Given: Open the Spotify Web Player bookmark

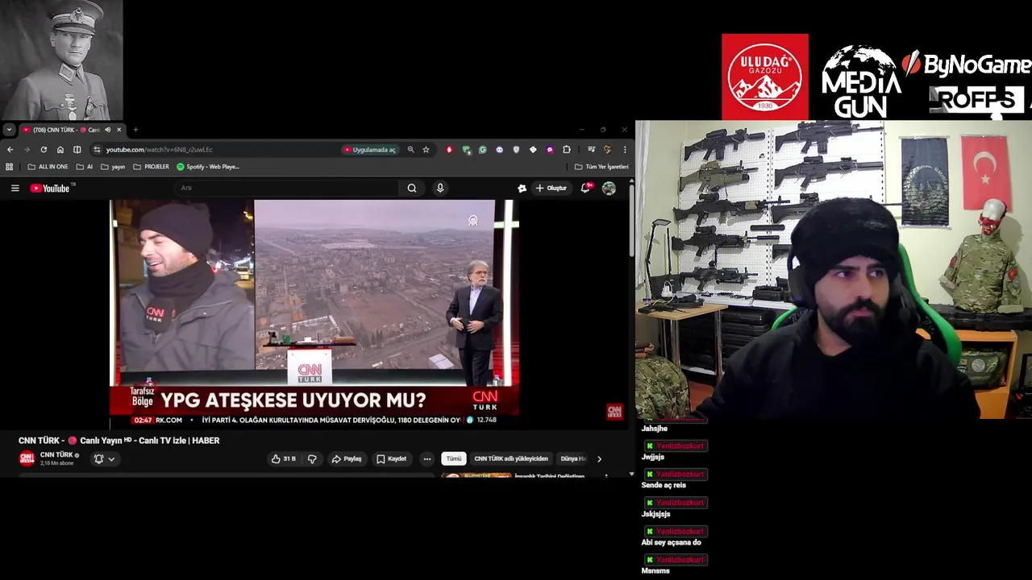Looking at the screenshot, I should (x=208, y=167).
